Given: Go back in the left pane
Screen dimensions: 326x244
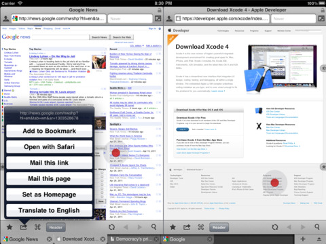Looking at the screenshot, I should tap(126, 227).
